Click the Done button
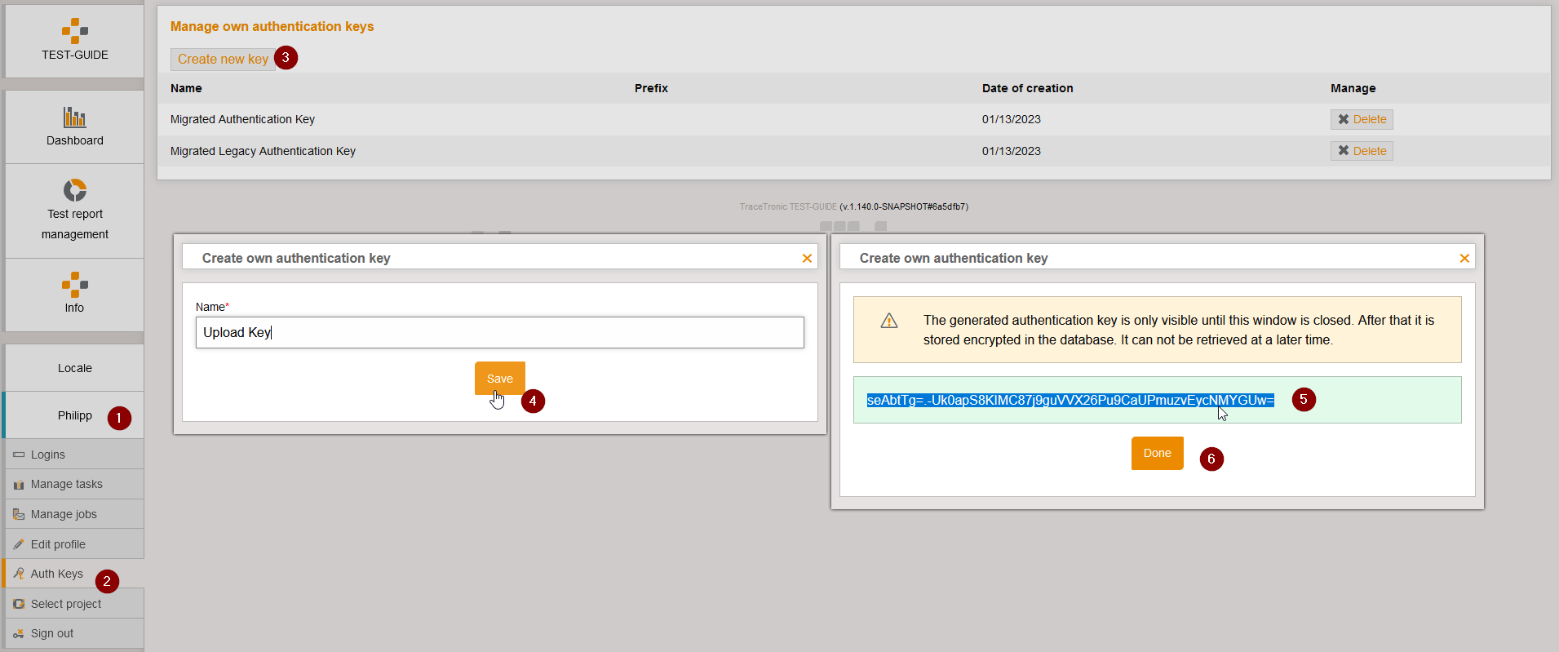The height and width of the screenshot is (652, 1559). [x=1157, y=453]
